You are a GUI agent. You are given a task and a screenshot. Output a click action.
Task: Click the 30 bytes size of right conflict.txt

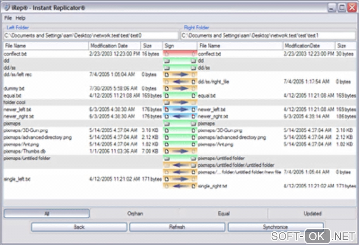tap(345, 54)
